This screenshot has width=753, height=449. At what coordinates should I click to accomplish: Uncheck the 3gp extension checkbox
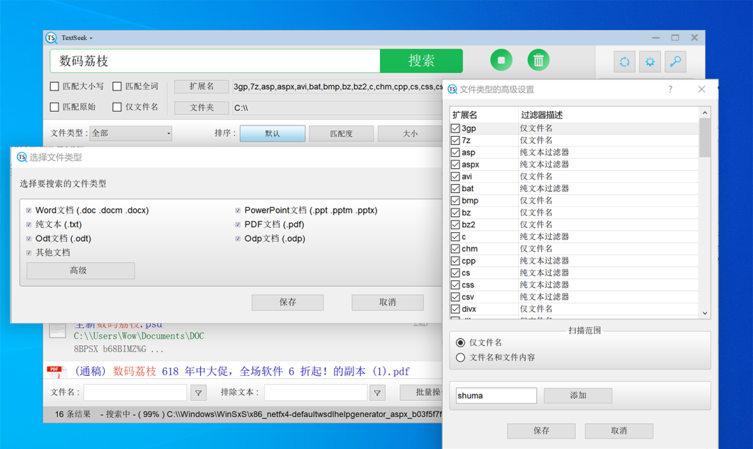(x=455, y=128)
